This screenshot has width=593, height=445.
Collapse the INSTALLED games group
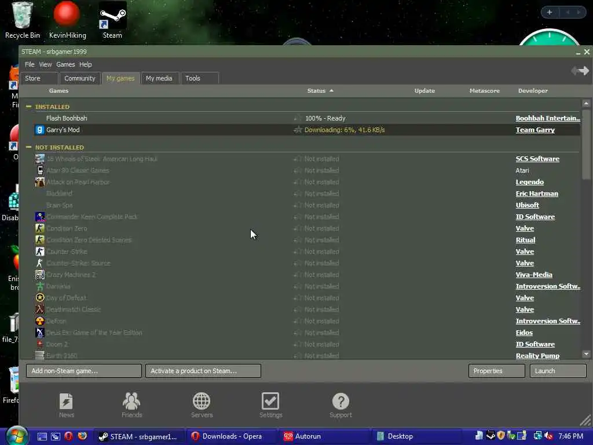29,107
